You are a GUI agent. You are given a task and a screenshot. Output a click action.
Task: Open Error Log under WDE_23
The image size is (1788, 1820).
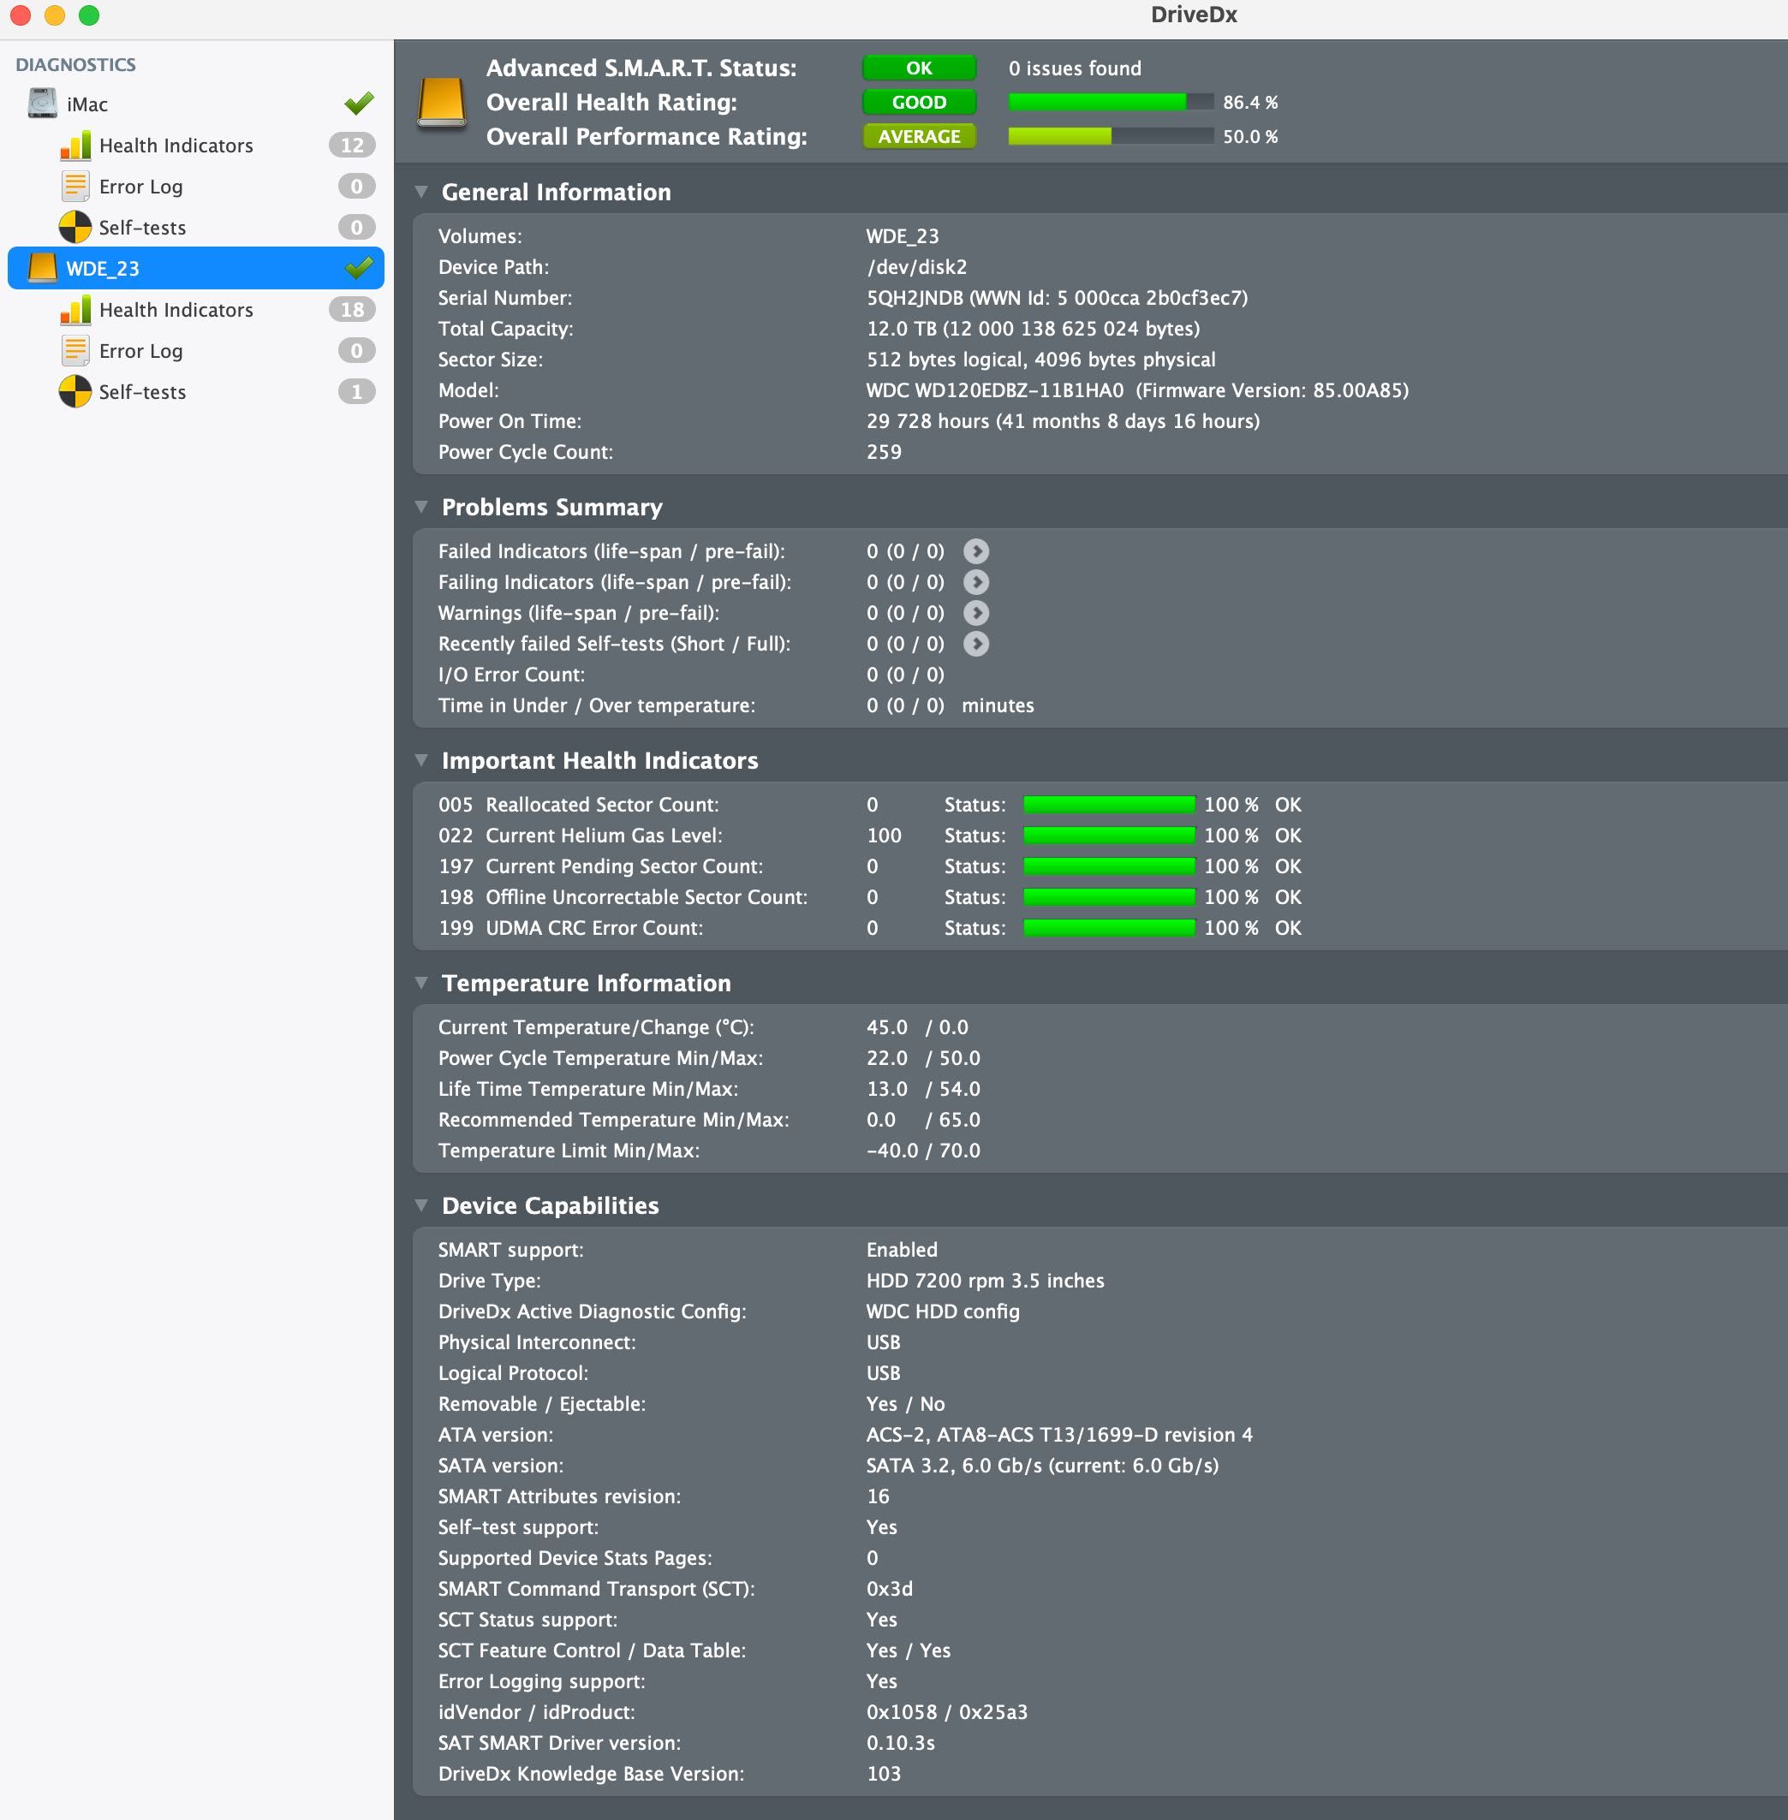[196, 350]
